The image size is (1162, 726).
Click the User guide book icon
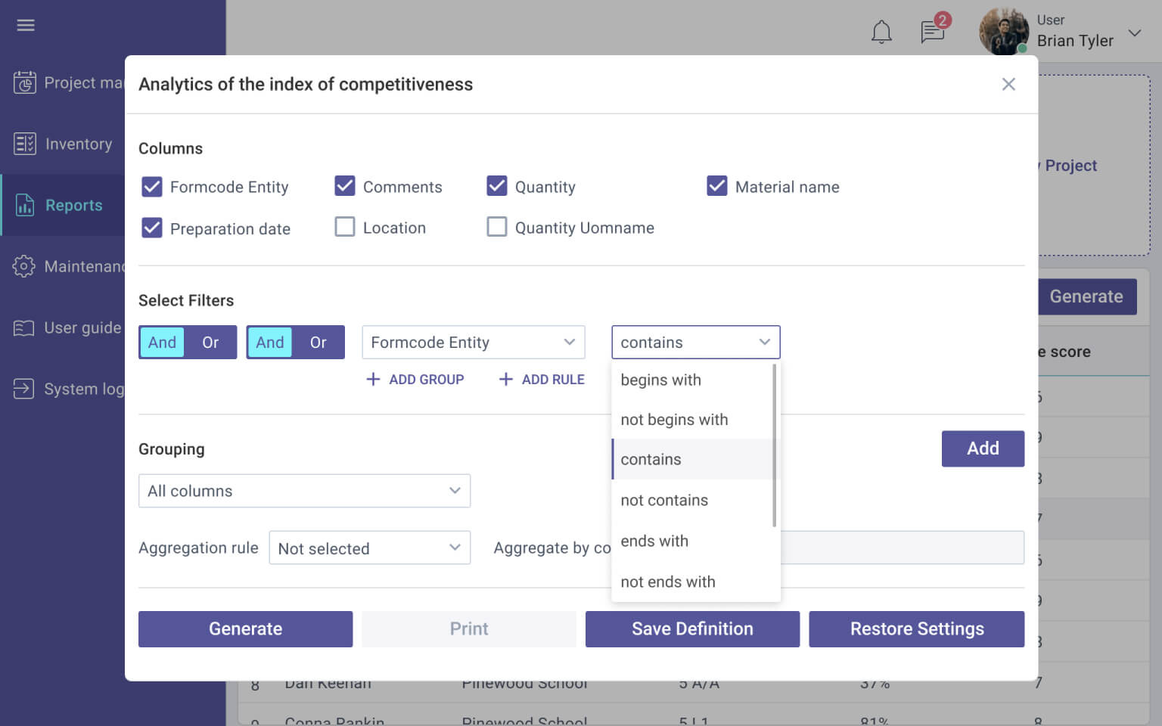23,327
